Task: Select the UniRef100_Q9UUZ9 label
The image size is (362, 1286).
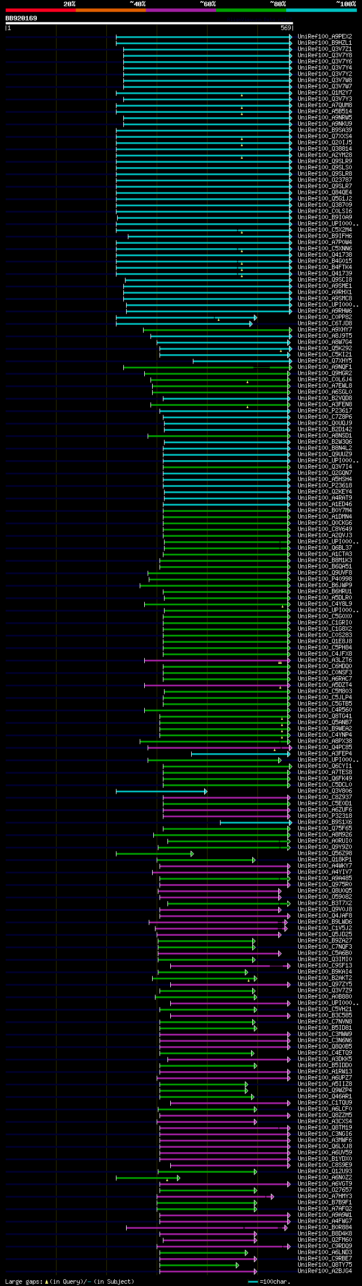Action: 325,454
